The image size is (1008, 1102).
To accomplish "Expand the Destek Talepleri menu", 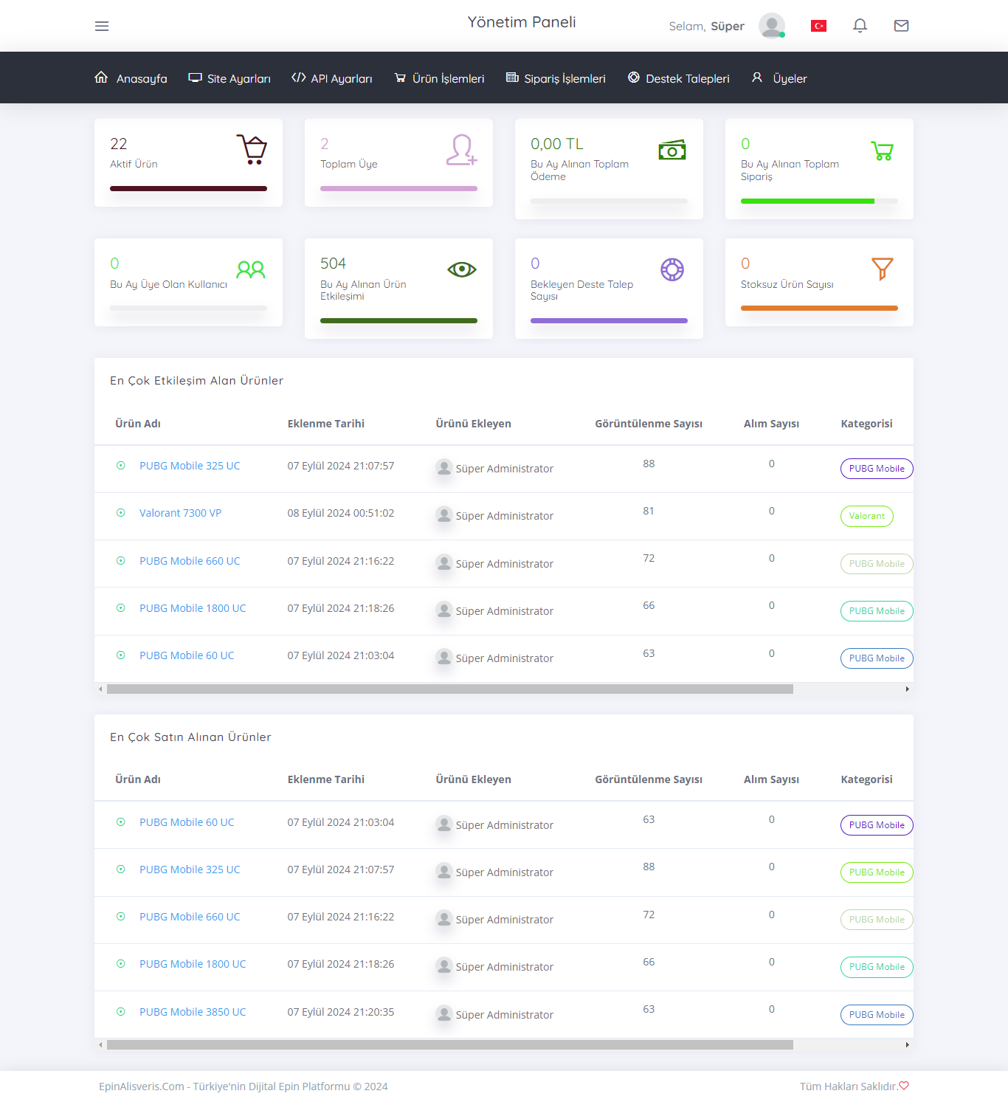I will (679, 78).
